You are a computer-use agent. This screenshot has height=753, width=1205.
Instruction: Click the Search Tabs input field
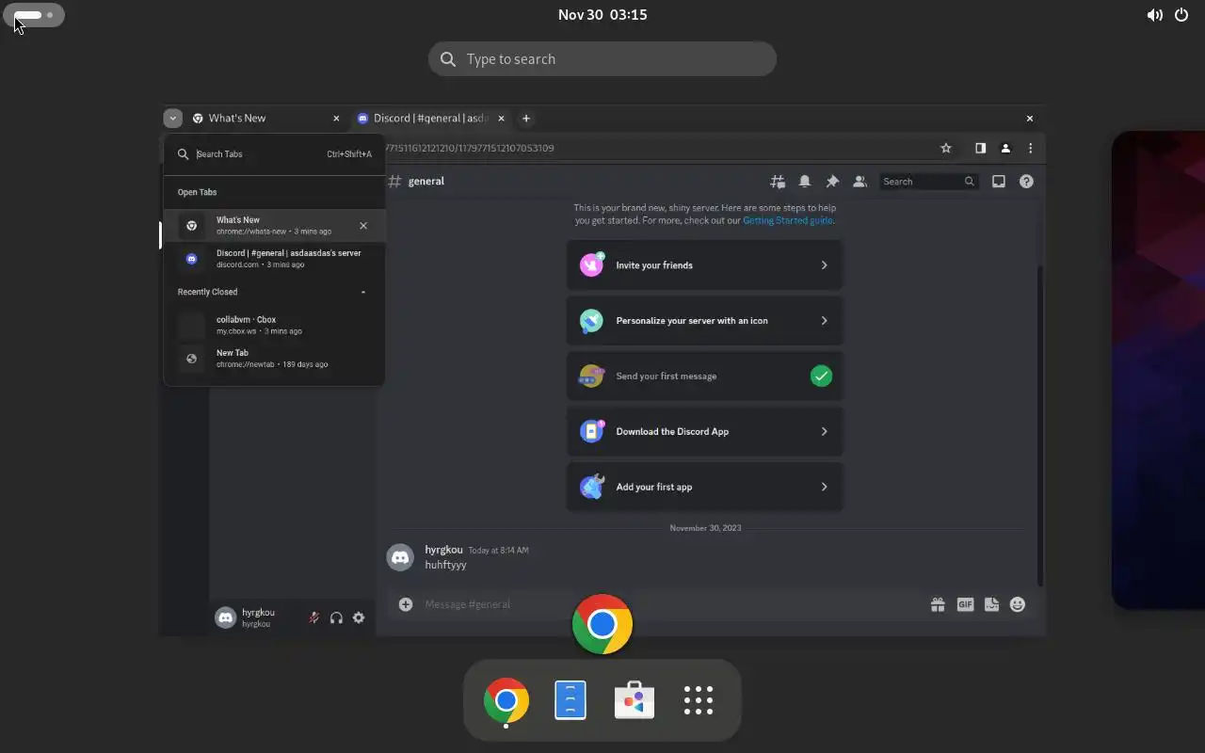(x=274, y=154)
